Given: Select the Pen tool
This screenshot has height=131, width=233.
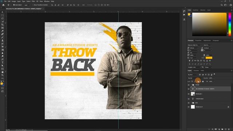Looking at the screenshot, I should 3,59.
